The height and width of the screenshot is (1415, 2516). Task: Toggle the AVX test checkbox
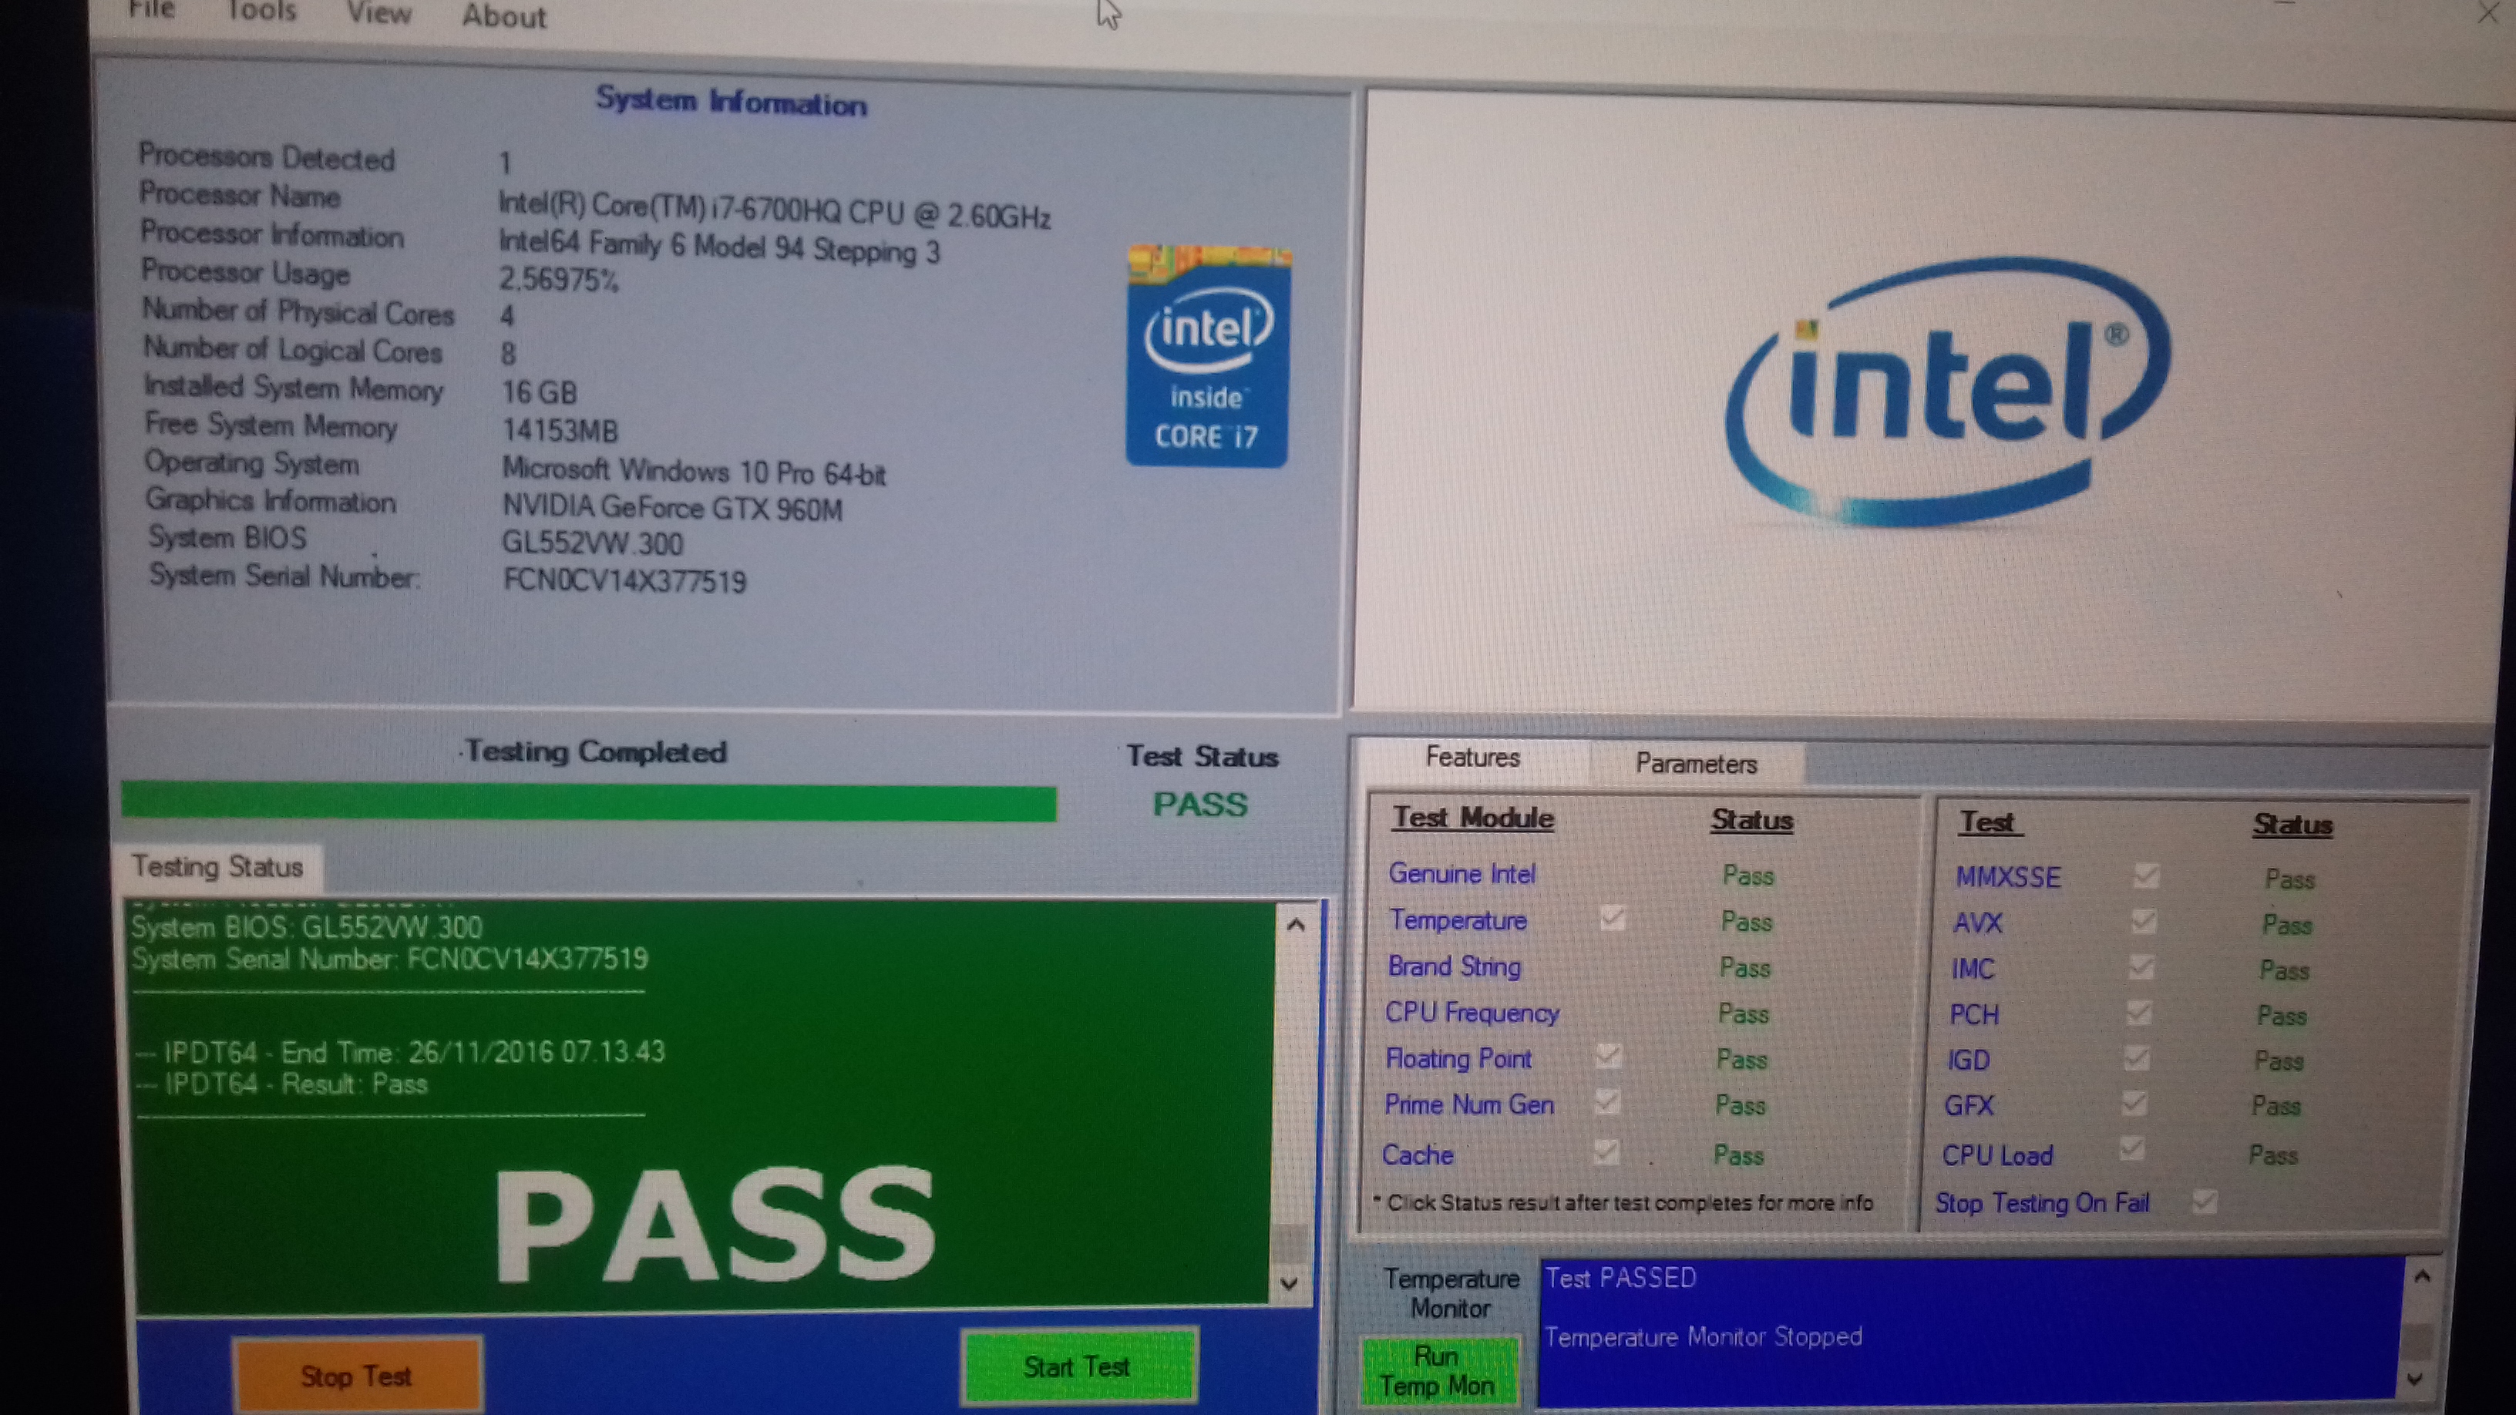coord(2144,921)
